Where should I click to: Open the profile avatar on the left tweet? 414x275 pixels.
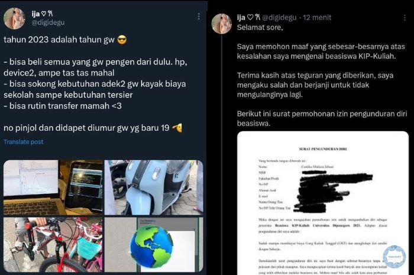click(x=14, y=18)
